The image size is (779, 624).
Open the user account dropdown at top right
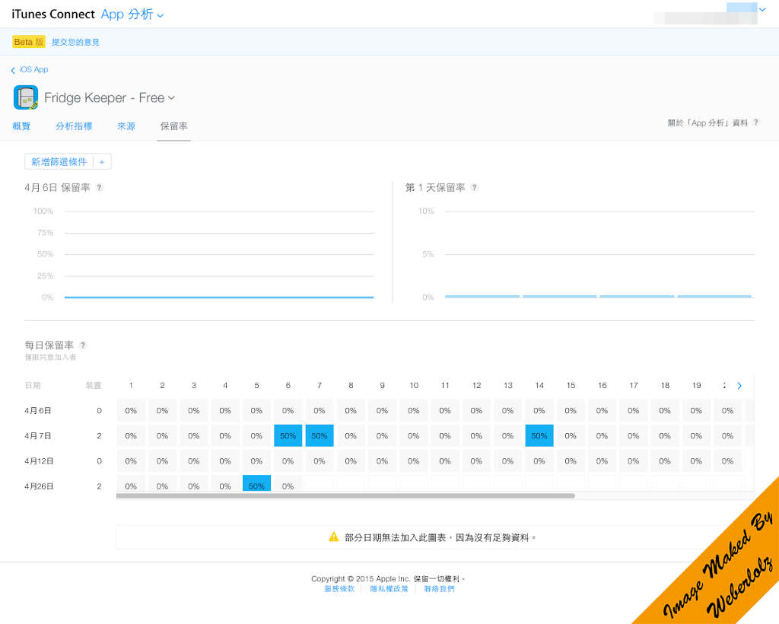tap(762, 10)
